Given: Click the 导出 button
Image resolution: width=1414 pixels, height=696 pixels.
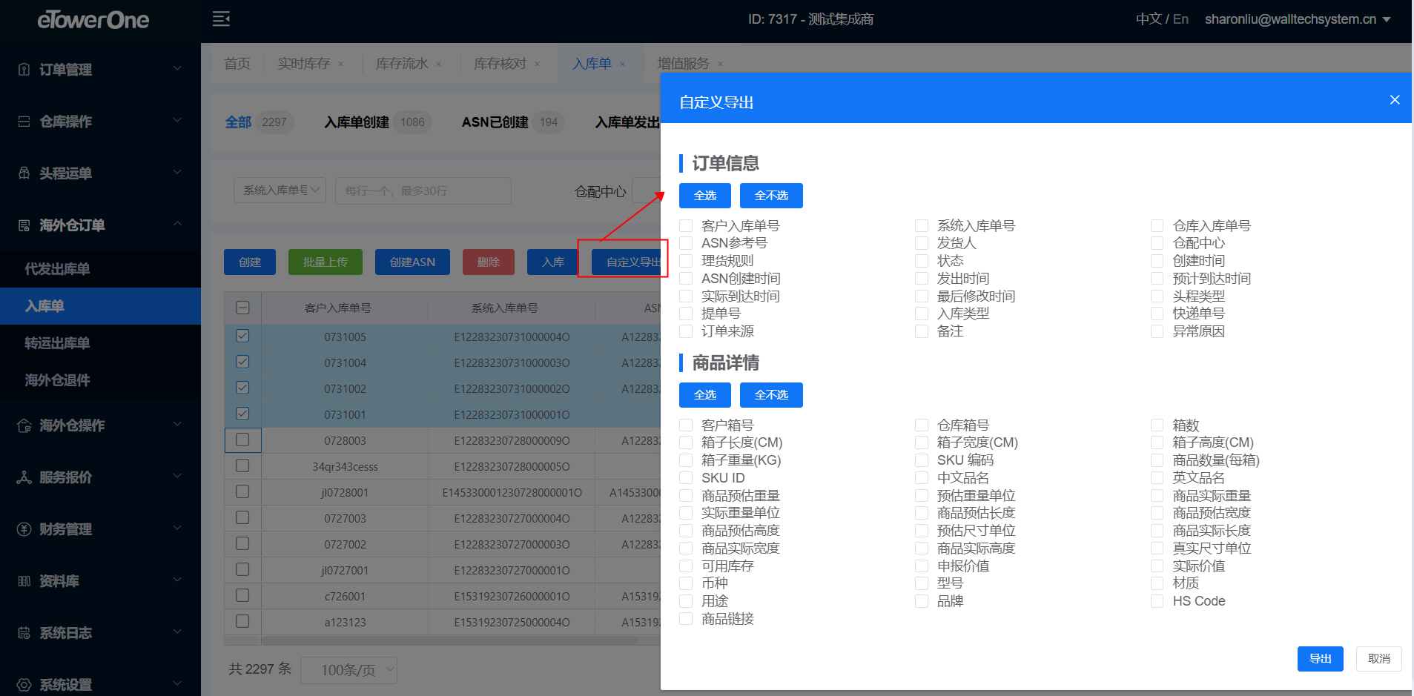Looking at the screenshot, I should (1321, 659).
